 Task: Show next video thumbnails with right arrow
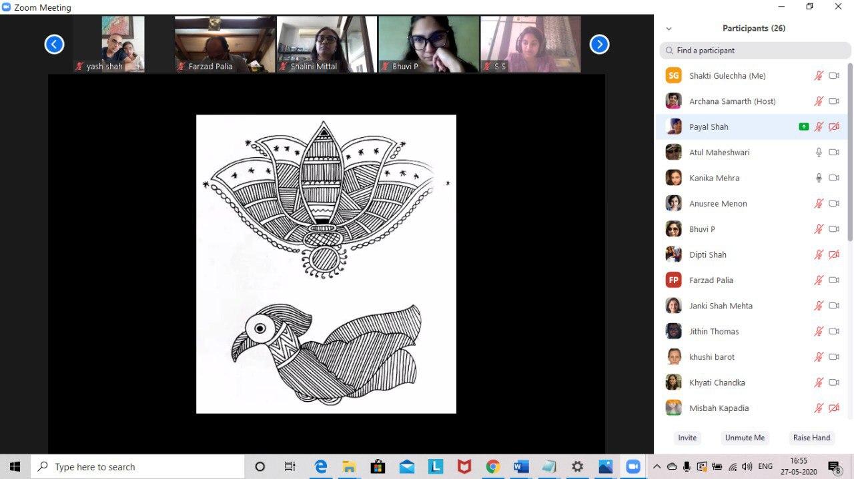[599, 45]
